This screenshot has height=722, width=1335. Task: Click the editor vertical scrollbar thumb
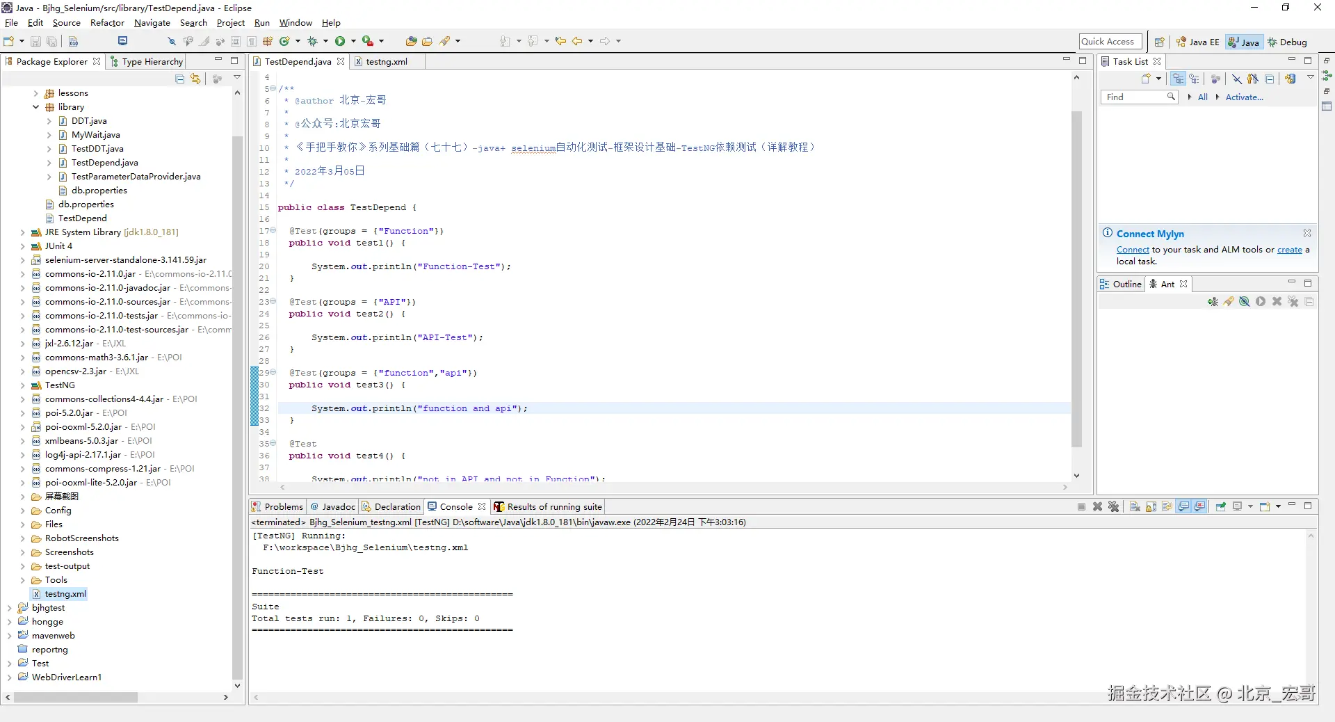click(1076, 278)
